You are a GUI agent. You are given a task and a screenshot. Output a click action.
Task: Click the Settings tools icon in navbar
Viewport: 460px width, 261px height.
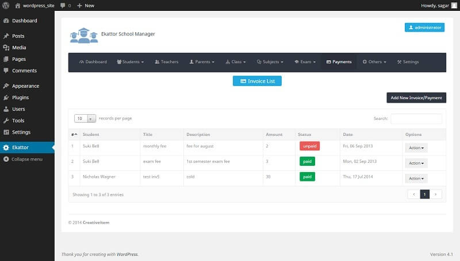[x=399, y=62]
